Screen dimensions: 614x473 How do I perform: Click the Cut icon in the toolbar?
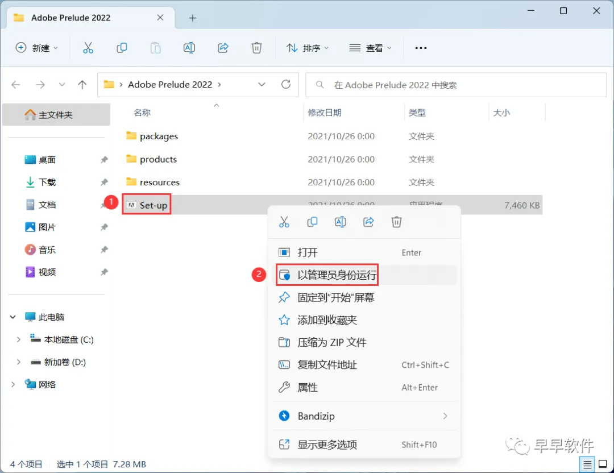[x=88, y=48]
